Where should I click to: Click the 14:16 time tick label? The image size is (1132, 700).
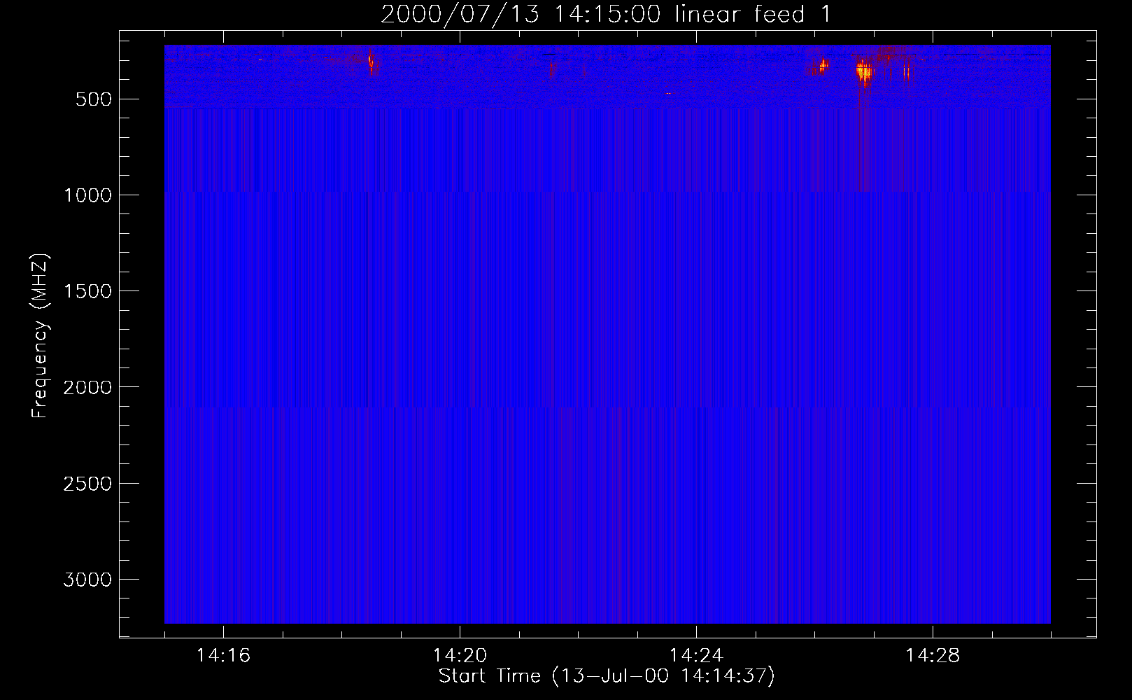click(223, 656)
